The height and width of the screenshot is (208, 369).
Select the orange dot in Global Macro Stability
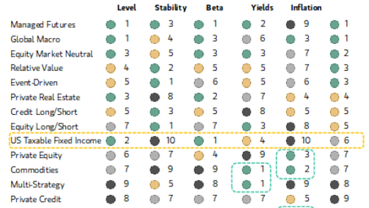pos(155,39)
